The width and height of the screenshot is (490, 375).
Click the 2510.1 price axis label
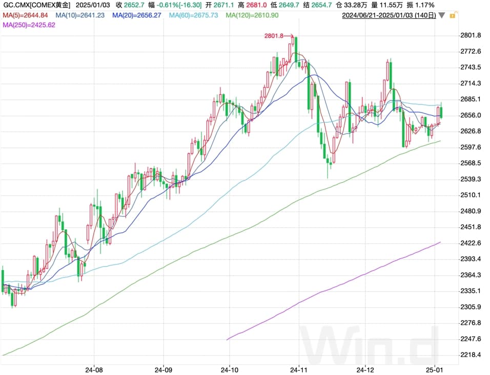[x=471, y=195]
